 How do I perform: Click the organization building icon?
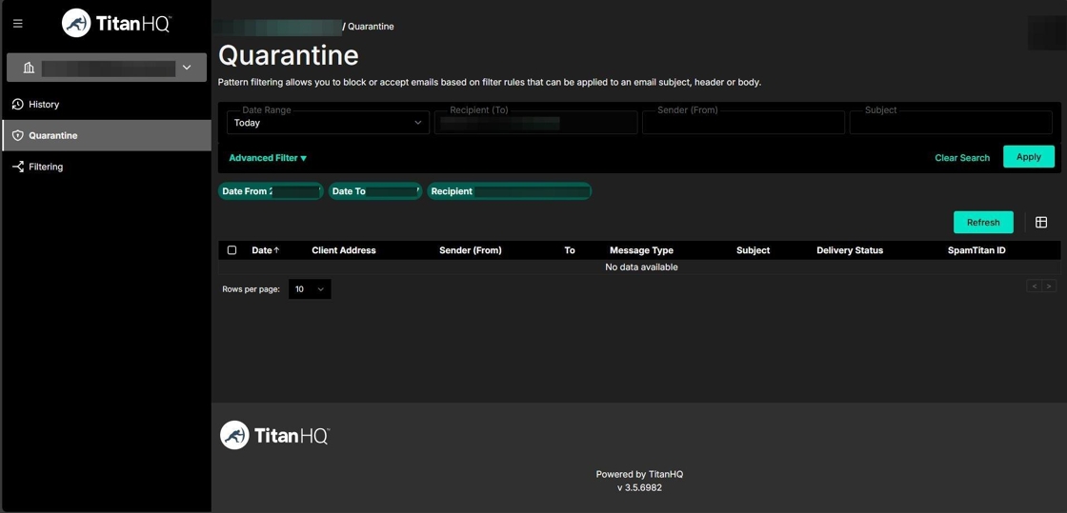[29, 69]
